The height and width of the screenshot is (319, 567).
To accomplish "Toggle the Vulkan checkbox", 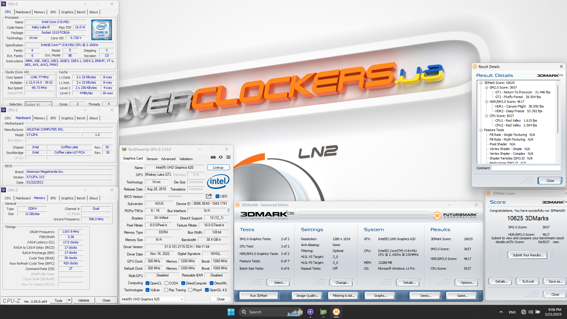I will coord(147,290).
